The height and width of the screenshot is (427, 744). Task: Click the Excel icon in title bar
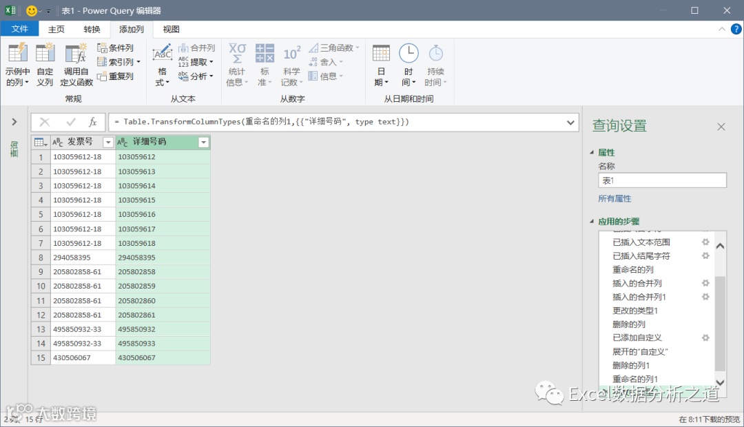[x=10, y=10]
